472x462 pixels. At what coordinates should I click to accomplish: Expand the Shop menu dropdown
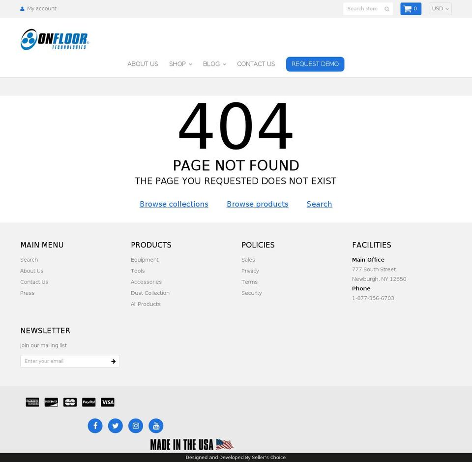coord(180,64)
